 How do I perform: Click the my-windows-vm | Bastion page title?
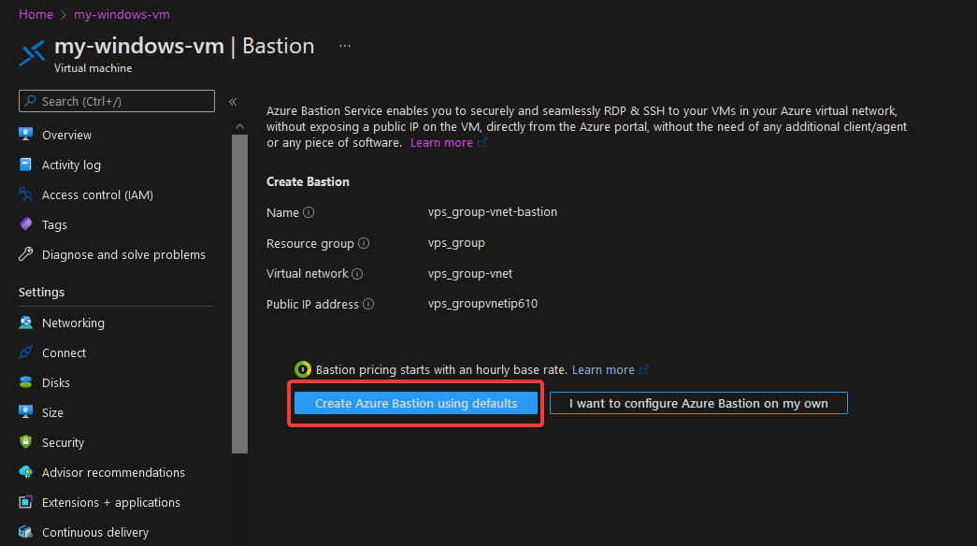pyautogui.click(x=184, y=46)
